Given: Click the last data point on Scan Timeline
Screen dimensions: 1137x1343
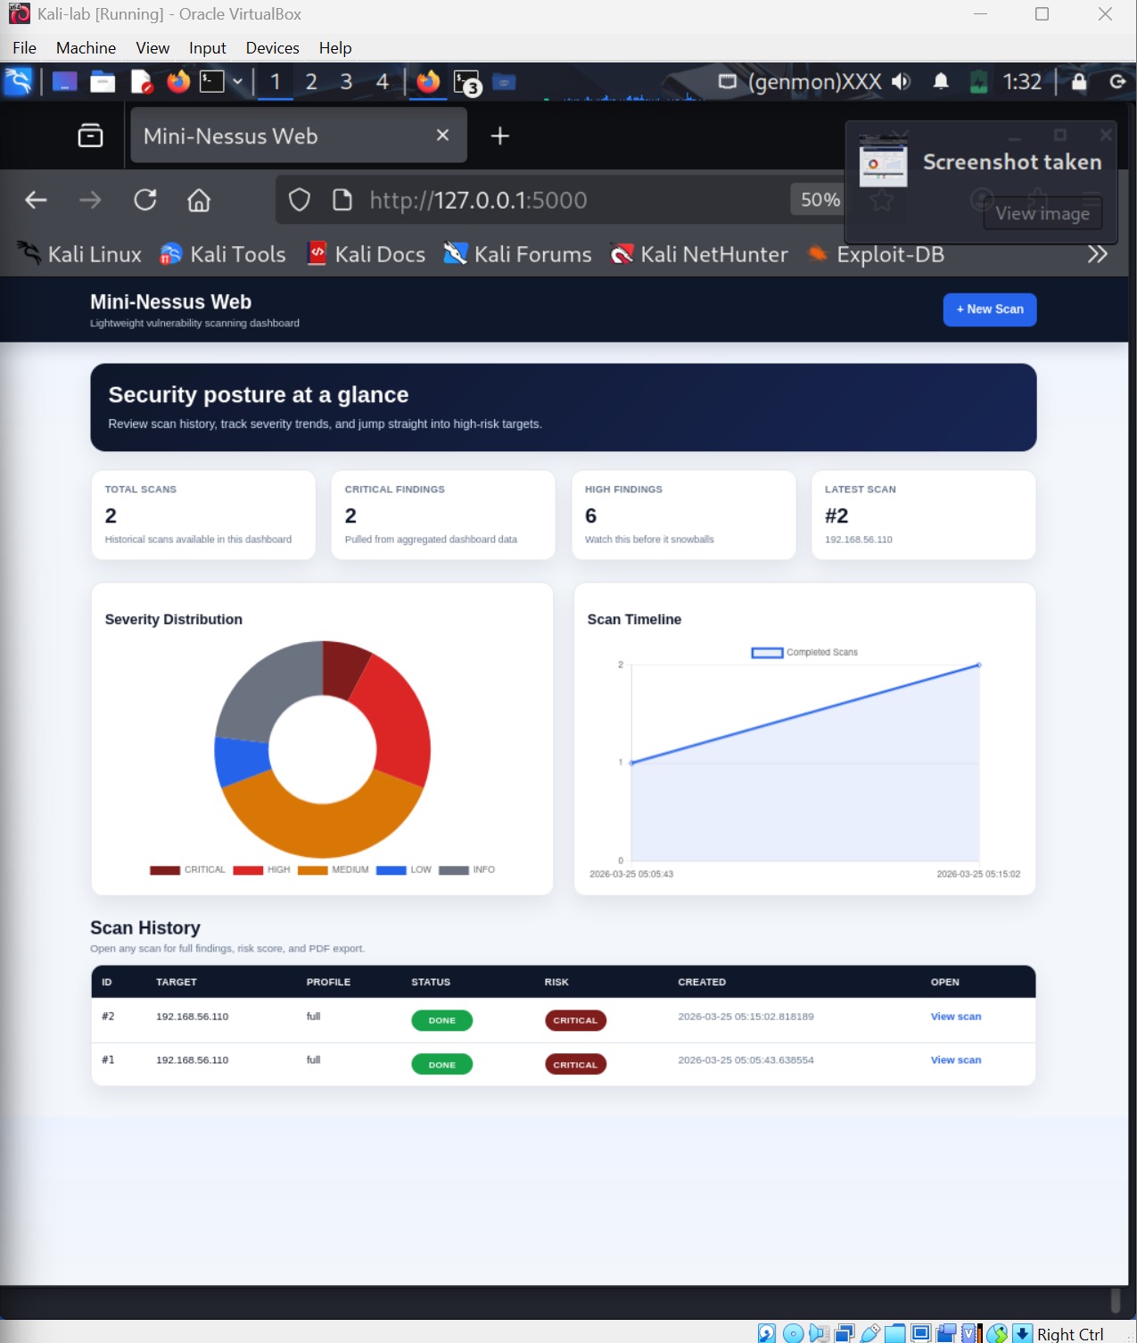Looking at the screenshot, I should point(979,665).
